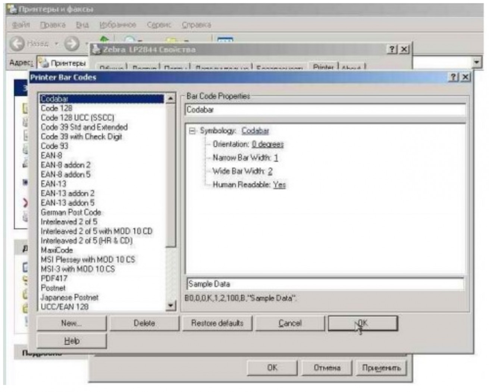Select German Post Code entry

(x=71, y=212)
